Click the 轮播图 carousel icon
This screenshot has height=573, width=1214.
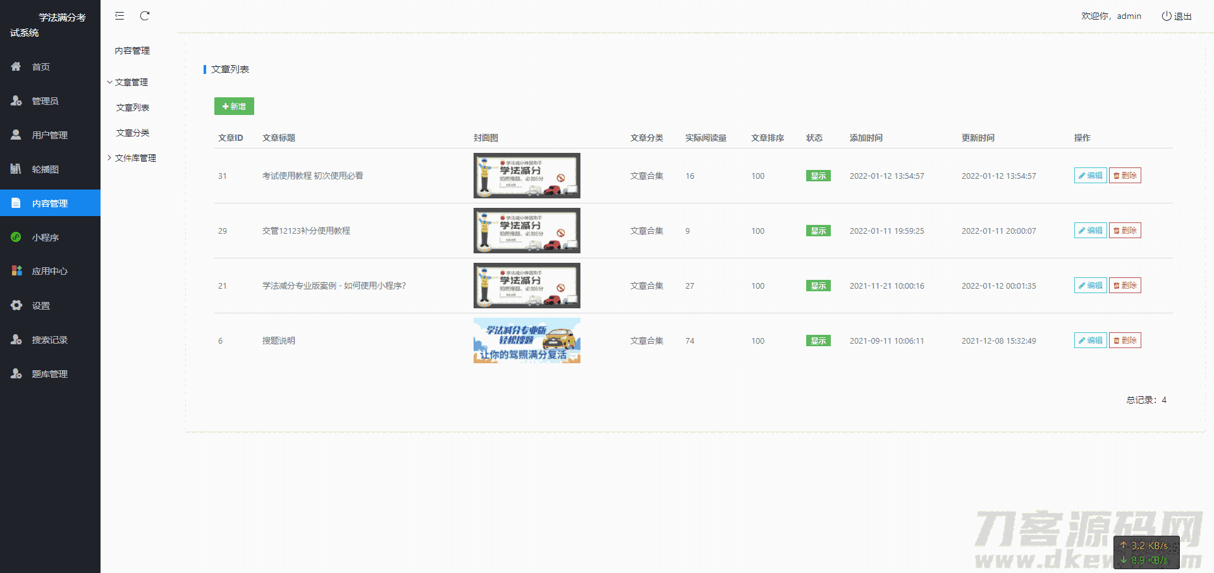point(16,169)
